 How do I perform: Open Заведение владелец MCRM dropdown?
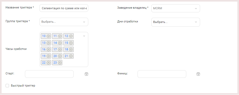(x=176, y=8)
